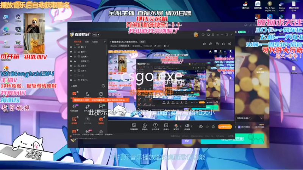Open the house-shaped tool in toolbox bottom row
The width and height of the screenshot is (303, 170).
[101, 132]
